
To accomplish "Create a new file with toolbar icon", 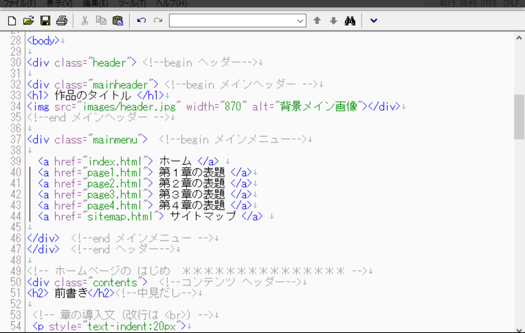I will coord(12,20).
